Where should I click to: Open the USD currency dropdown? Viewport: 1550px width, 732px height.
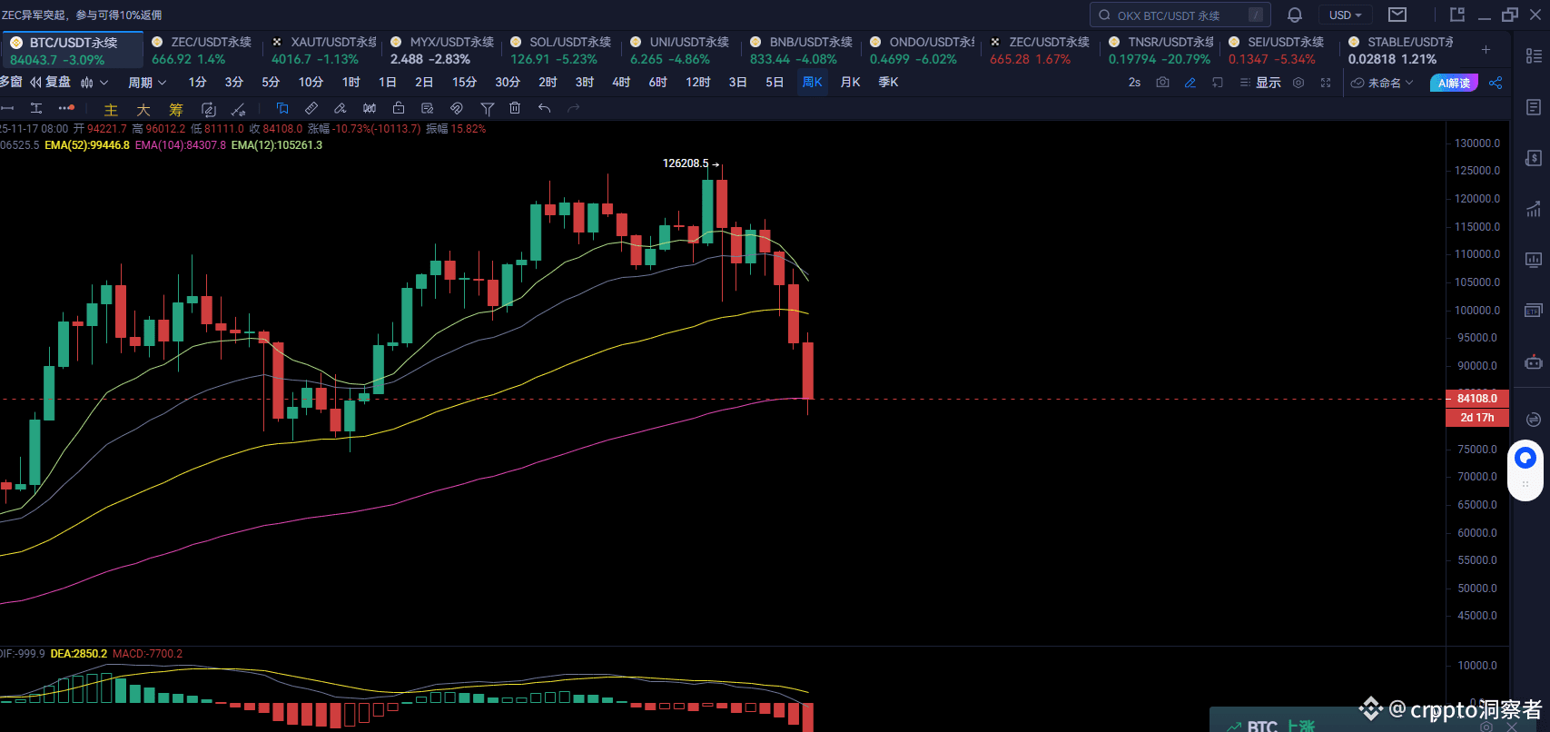click(1346, 15)
